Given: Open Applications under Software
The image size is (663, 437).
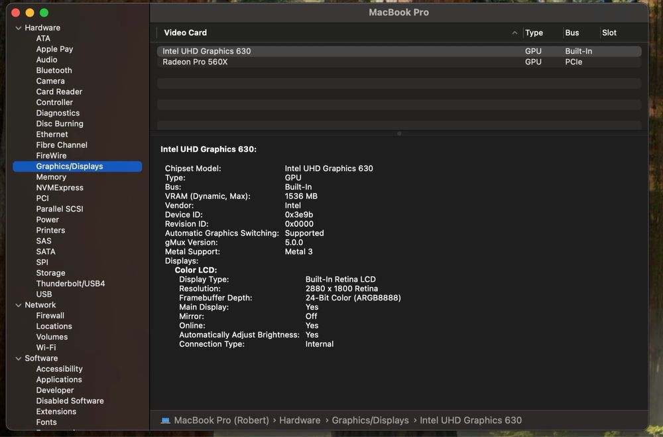Looking at the screenshot, I should [59, 379].
